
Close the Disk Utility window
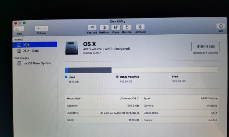tap(16, 23)
